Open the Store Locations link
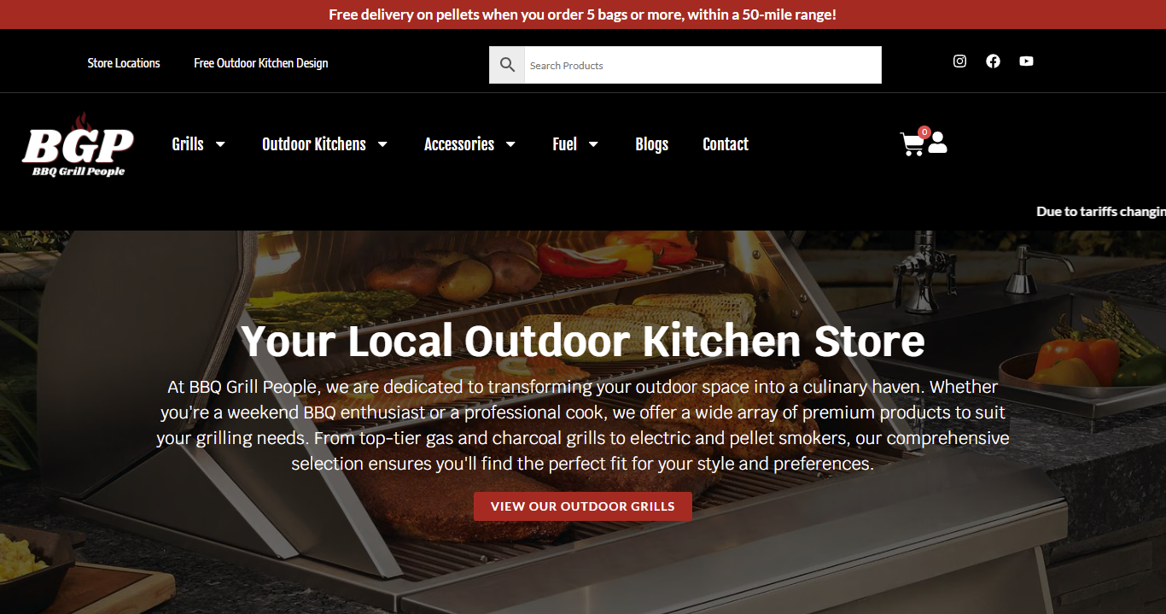The image size is (1166, 614). (x=124, y=63)
